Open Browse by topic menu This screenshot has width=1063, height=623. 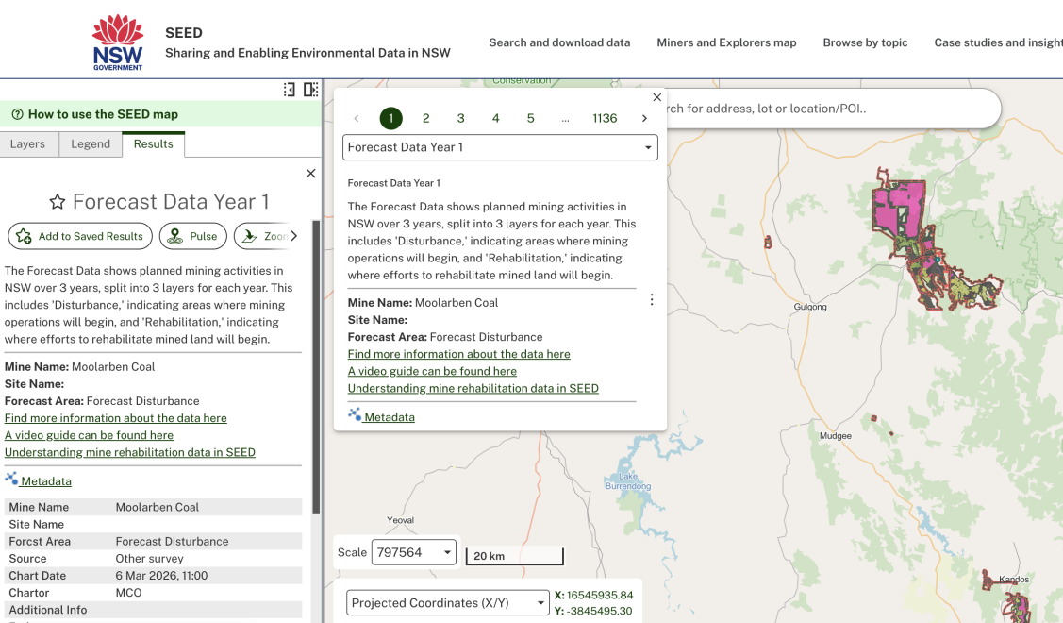(865, 42)
